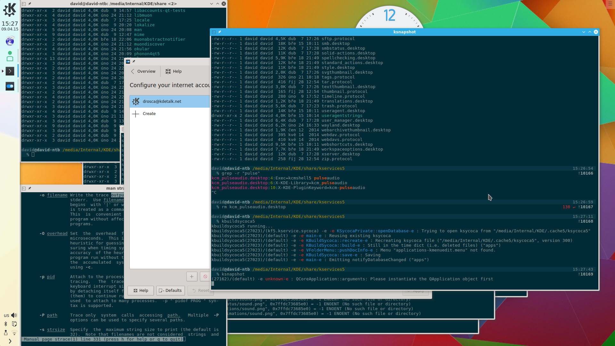Open the Bluetooth tray icon
615x346 pixels.
(6, 324)
